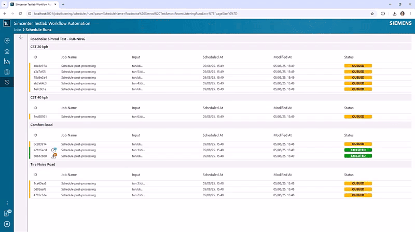Expand the tab search dropdown arrow
The width and height of the screenshot is (415, 232).
(4, 5)
